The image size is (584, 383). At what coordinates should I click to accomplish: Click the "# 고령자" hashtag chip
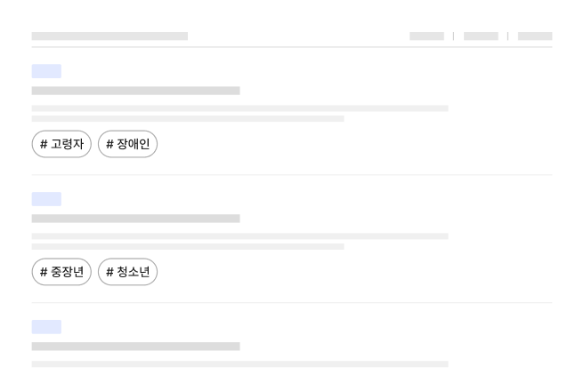click(x=61, y=144)
